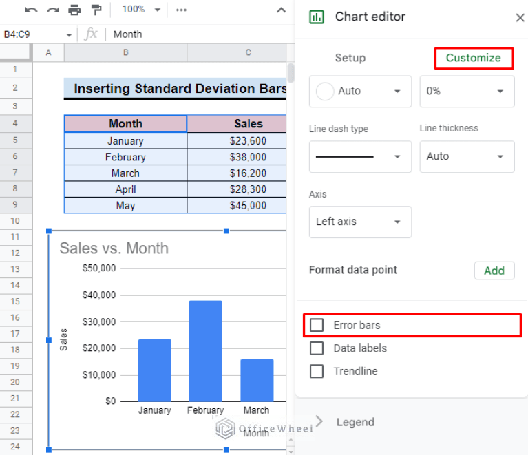Open the Auto fill color picker
The image size is (528, 455).
[x=360, y=92]
